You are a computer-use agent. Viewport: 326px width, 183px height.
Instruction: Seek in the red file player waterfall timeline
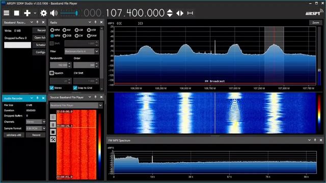click(x=76, y=144)
